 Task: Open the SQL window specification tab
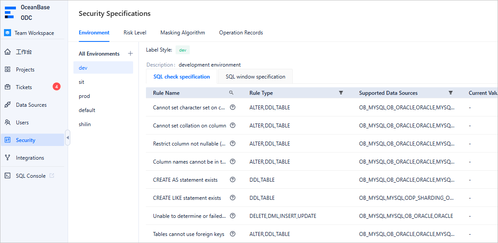255,77
